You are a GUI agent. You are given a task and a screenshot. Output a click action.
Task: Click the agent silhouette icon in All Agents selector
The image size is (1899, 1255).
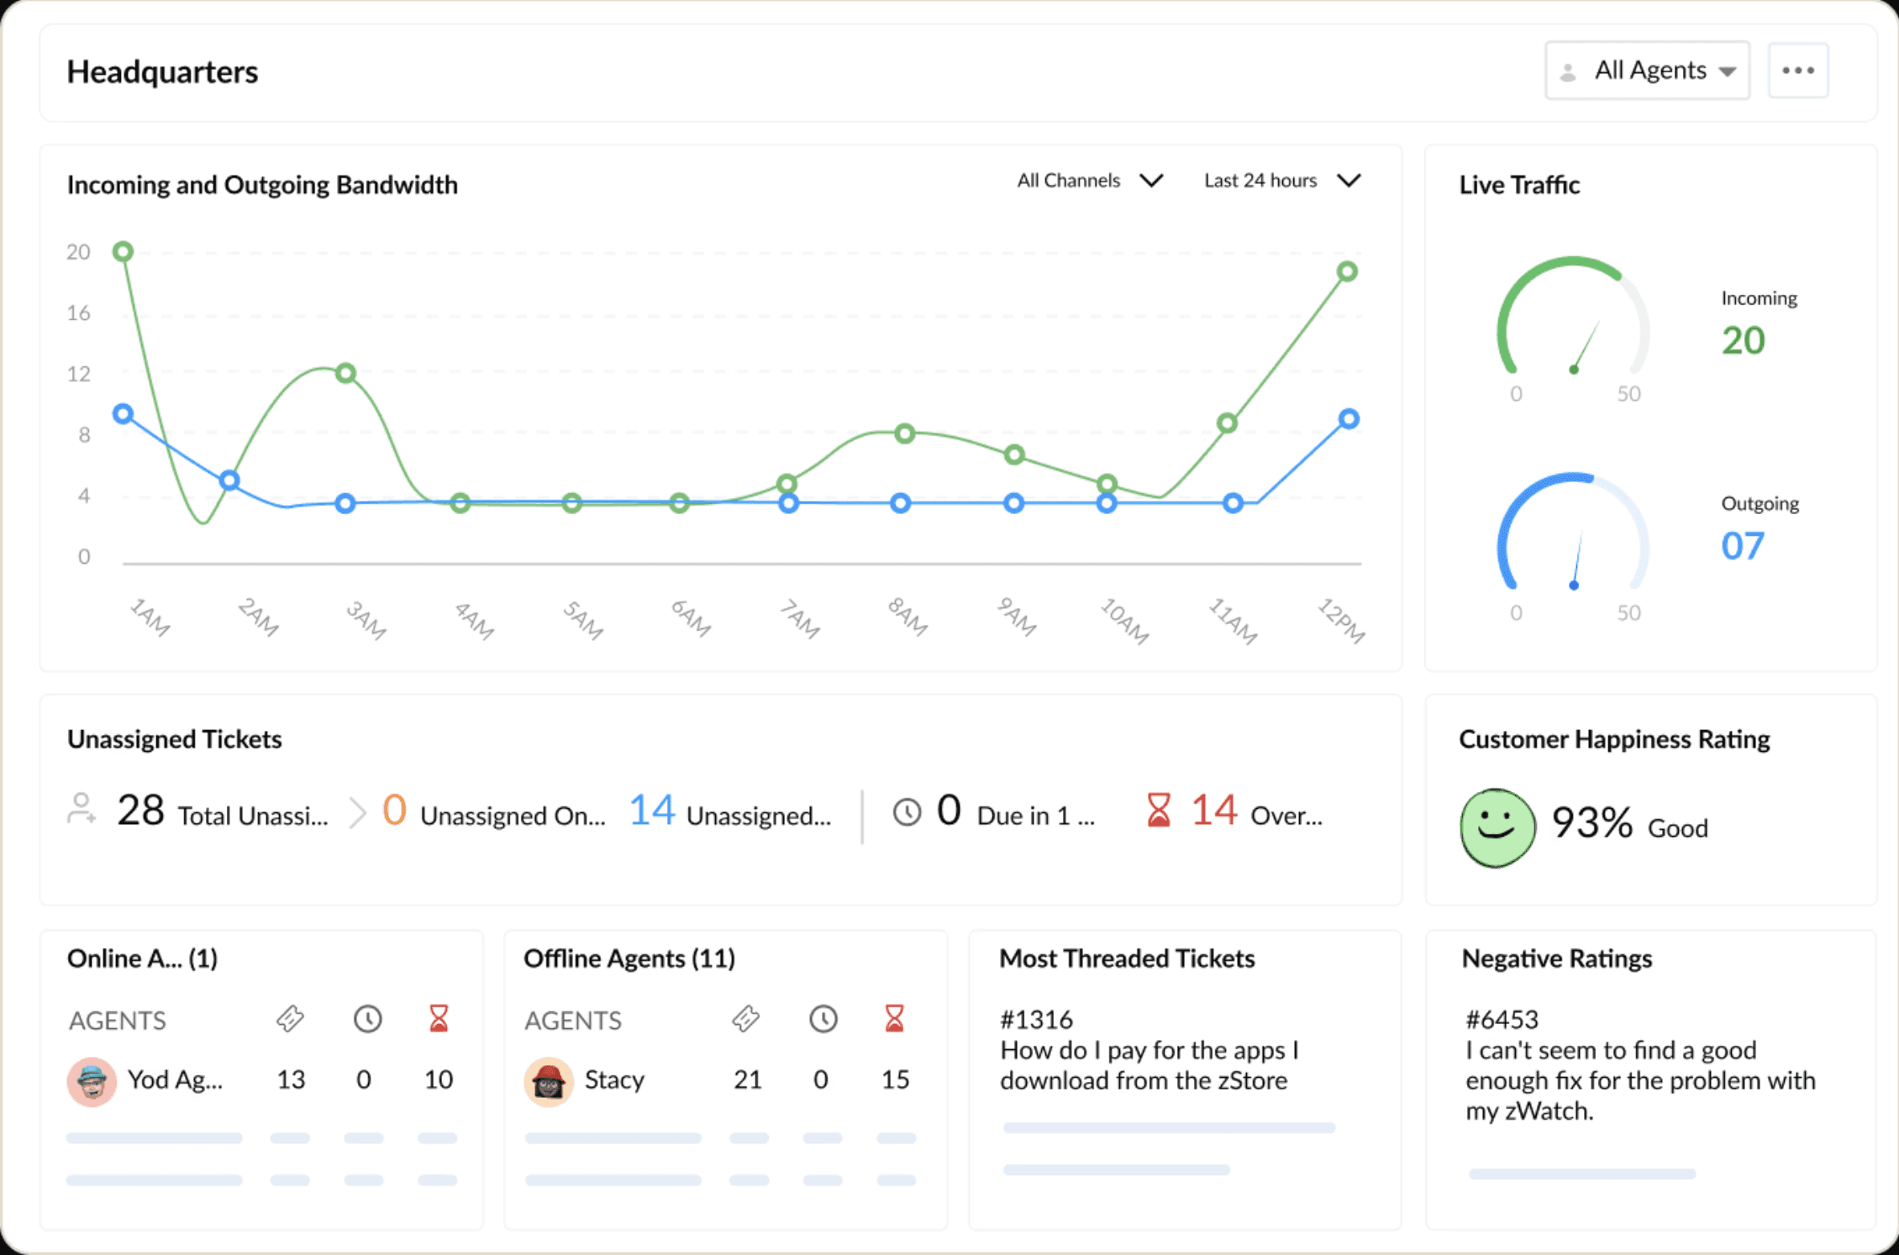coord(1570,71)
